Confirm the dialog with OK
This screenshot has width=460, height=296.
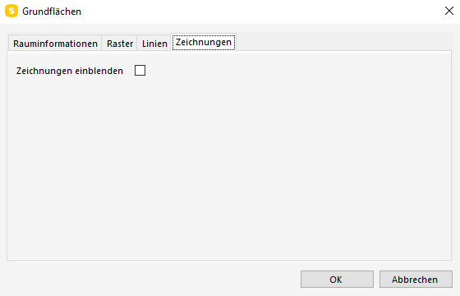pyautogui.click(x=337, y=280)
